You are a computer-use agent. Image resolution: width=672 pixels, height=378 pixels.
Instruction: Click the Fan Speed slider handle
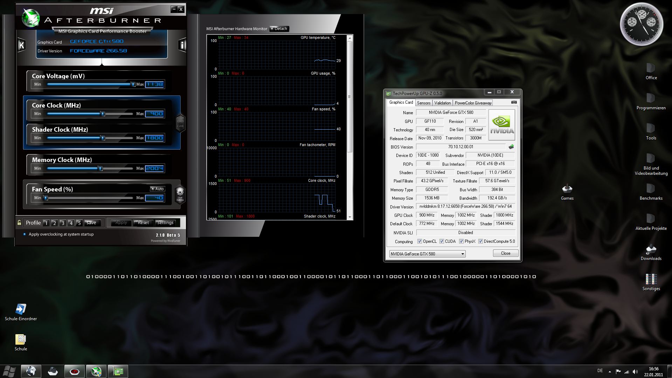(x=46, y=198)
